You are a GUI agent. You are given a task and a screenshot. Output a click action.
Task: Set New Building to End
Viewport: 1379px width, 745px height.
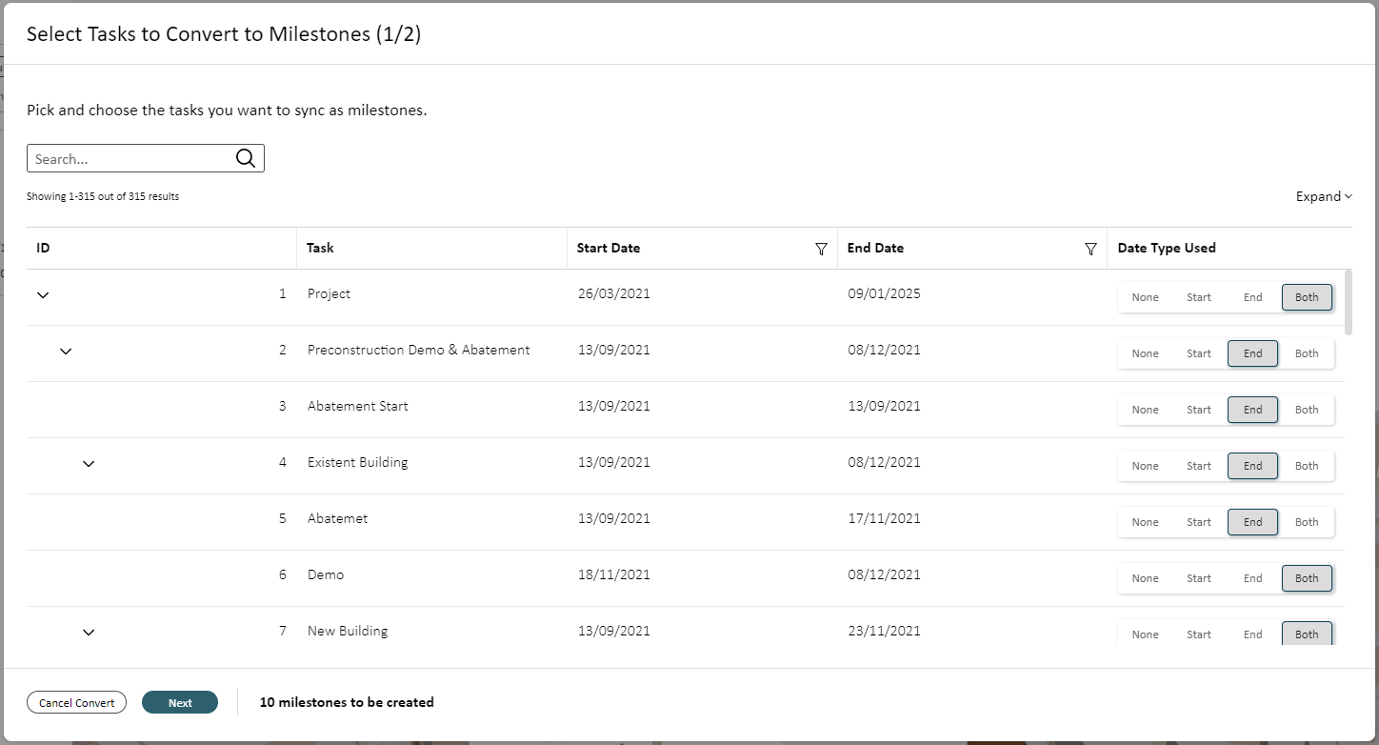(1253, 634)
